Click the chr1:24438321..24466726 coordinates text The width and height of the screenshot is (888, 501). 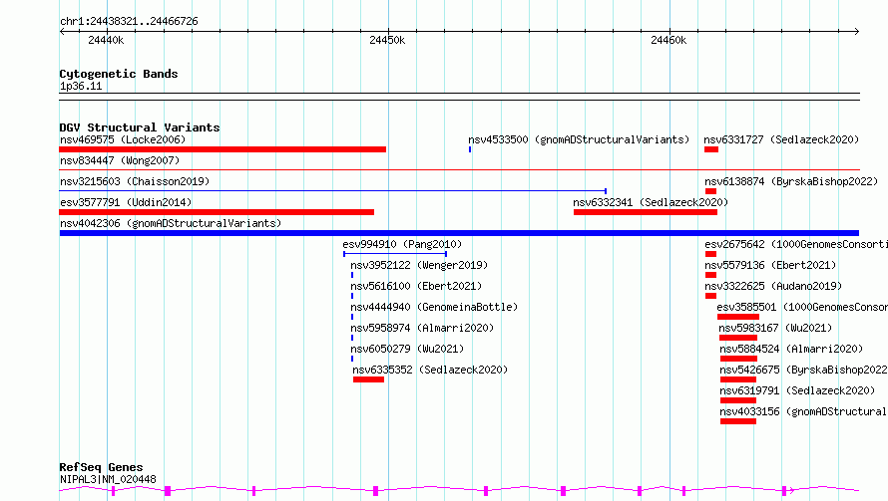click(x=129, y=22)
